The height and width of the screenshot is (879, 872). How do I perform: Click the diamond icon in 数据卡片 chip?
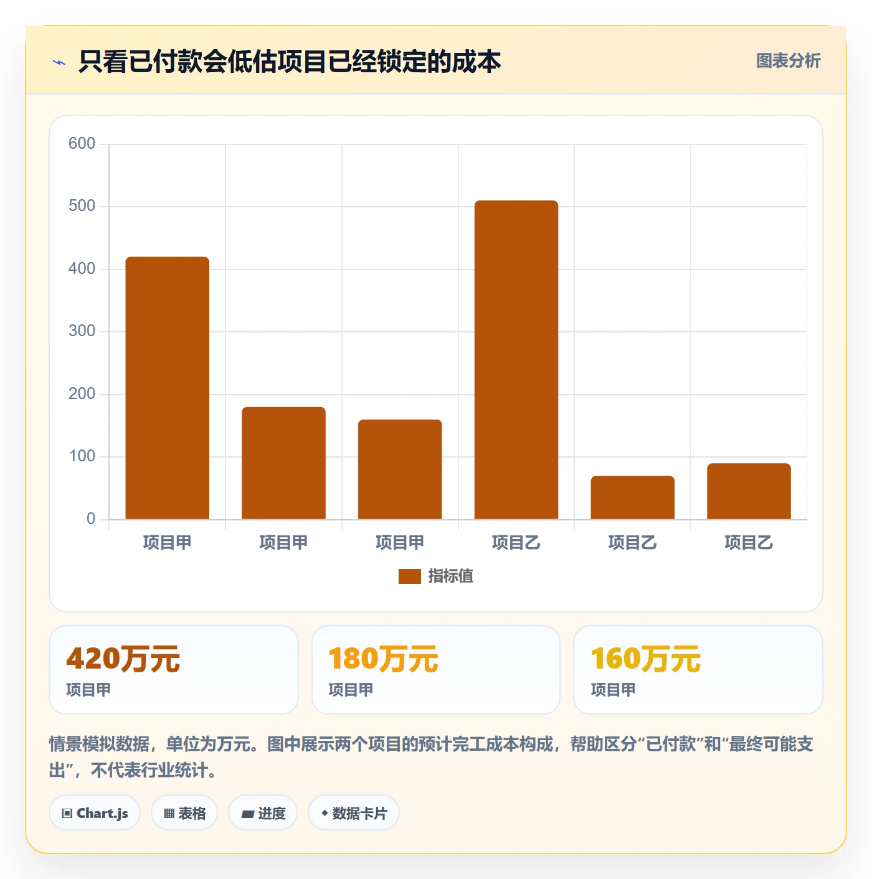click(x=325, y=813)
